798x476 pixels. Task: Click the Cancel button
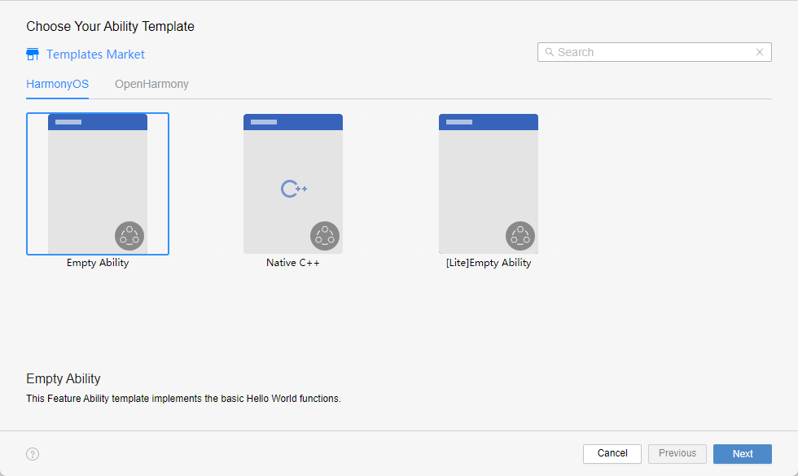pos(612,454)
